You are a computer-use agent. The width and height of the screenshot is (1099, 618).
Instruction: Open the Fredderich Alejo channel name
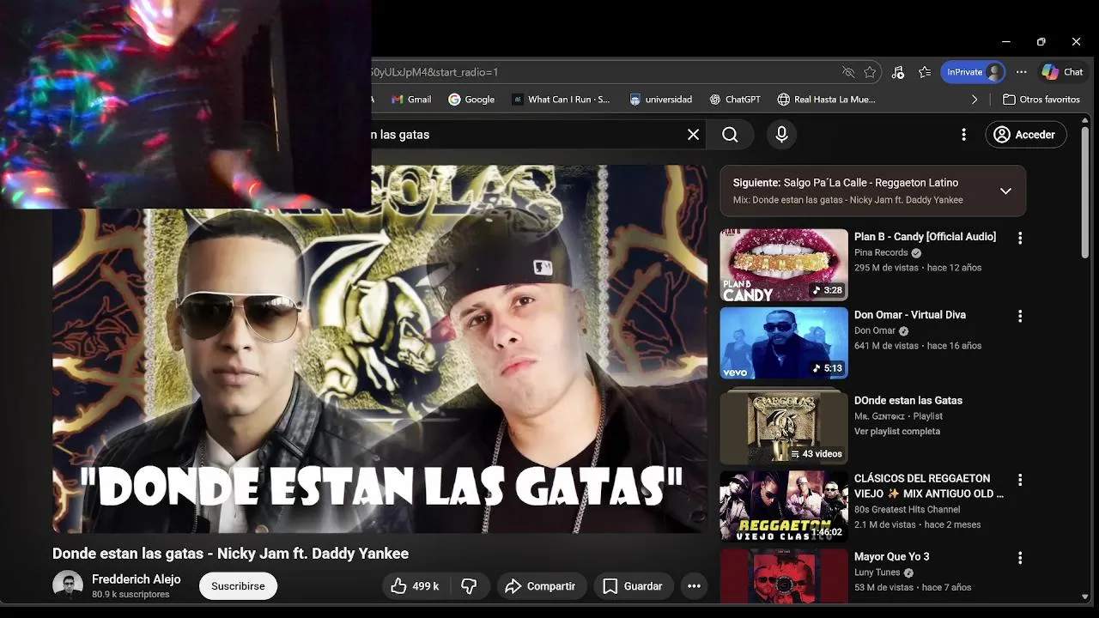(137, 579)
